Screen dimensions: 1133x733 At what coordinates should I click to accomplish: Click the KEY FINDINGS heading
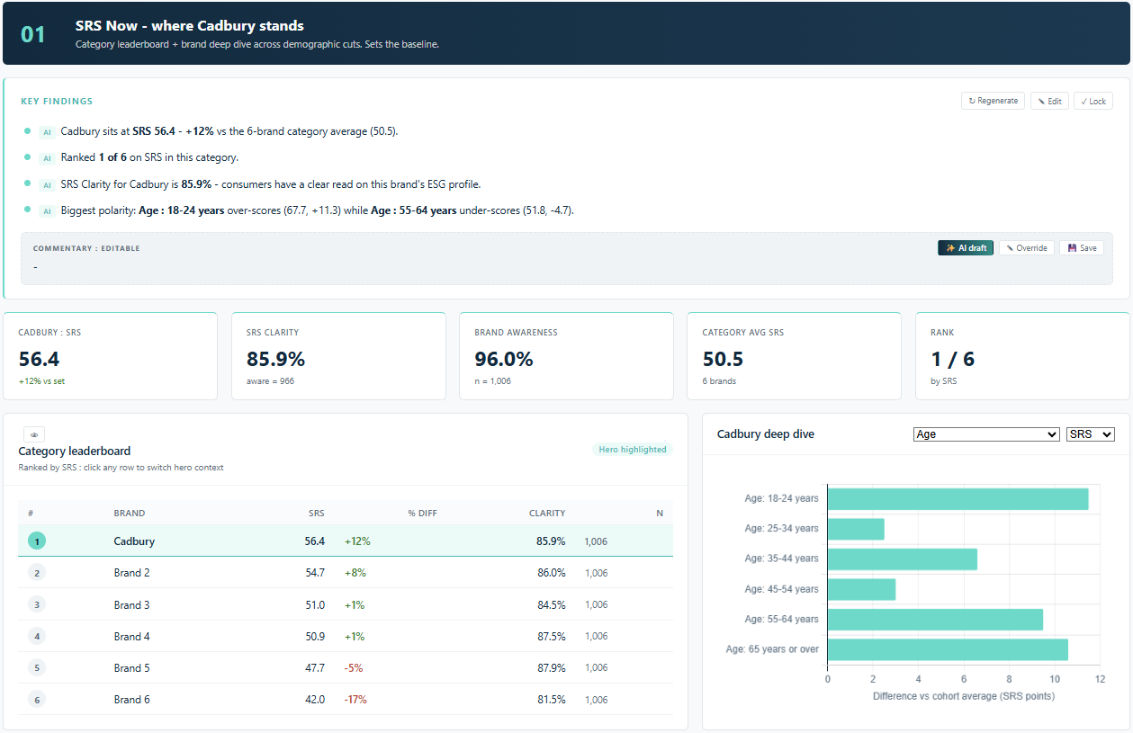click(57, 102)
